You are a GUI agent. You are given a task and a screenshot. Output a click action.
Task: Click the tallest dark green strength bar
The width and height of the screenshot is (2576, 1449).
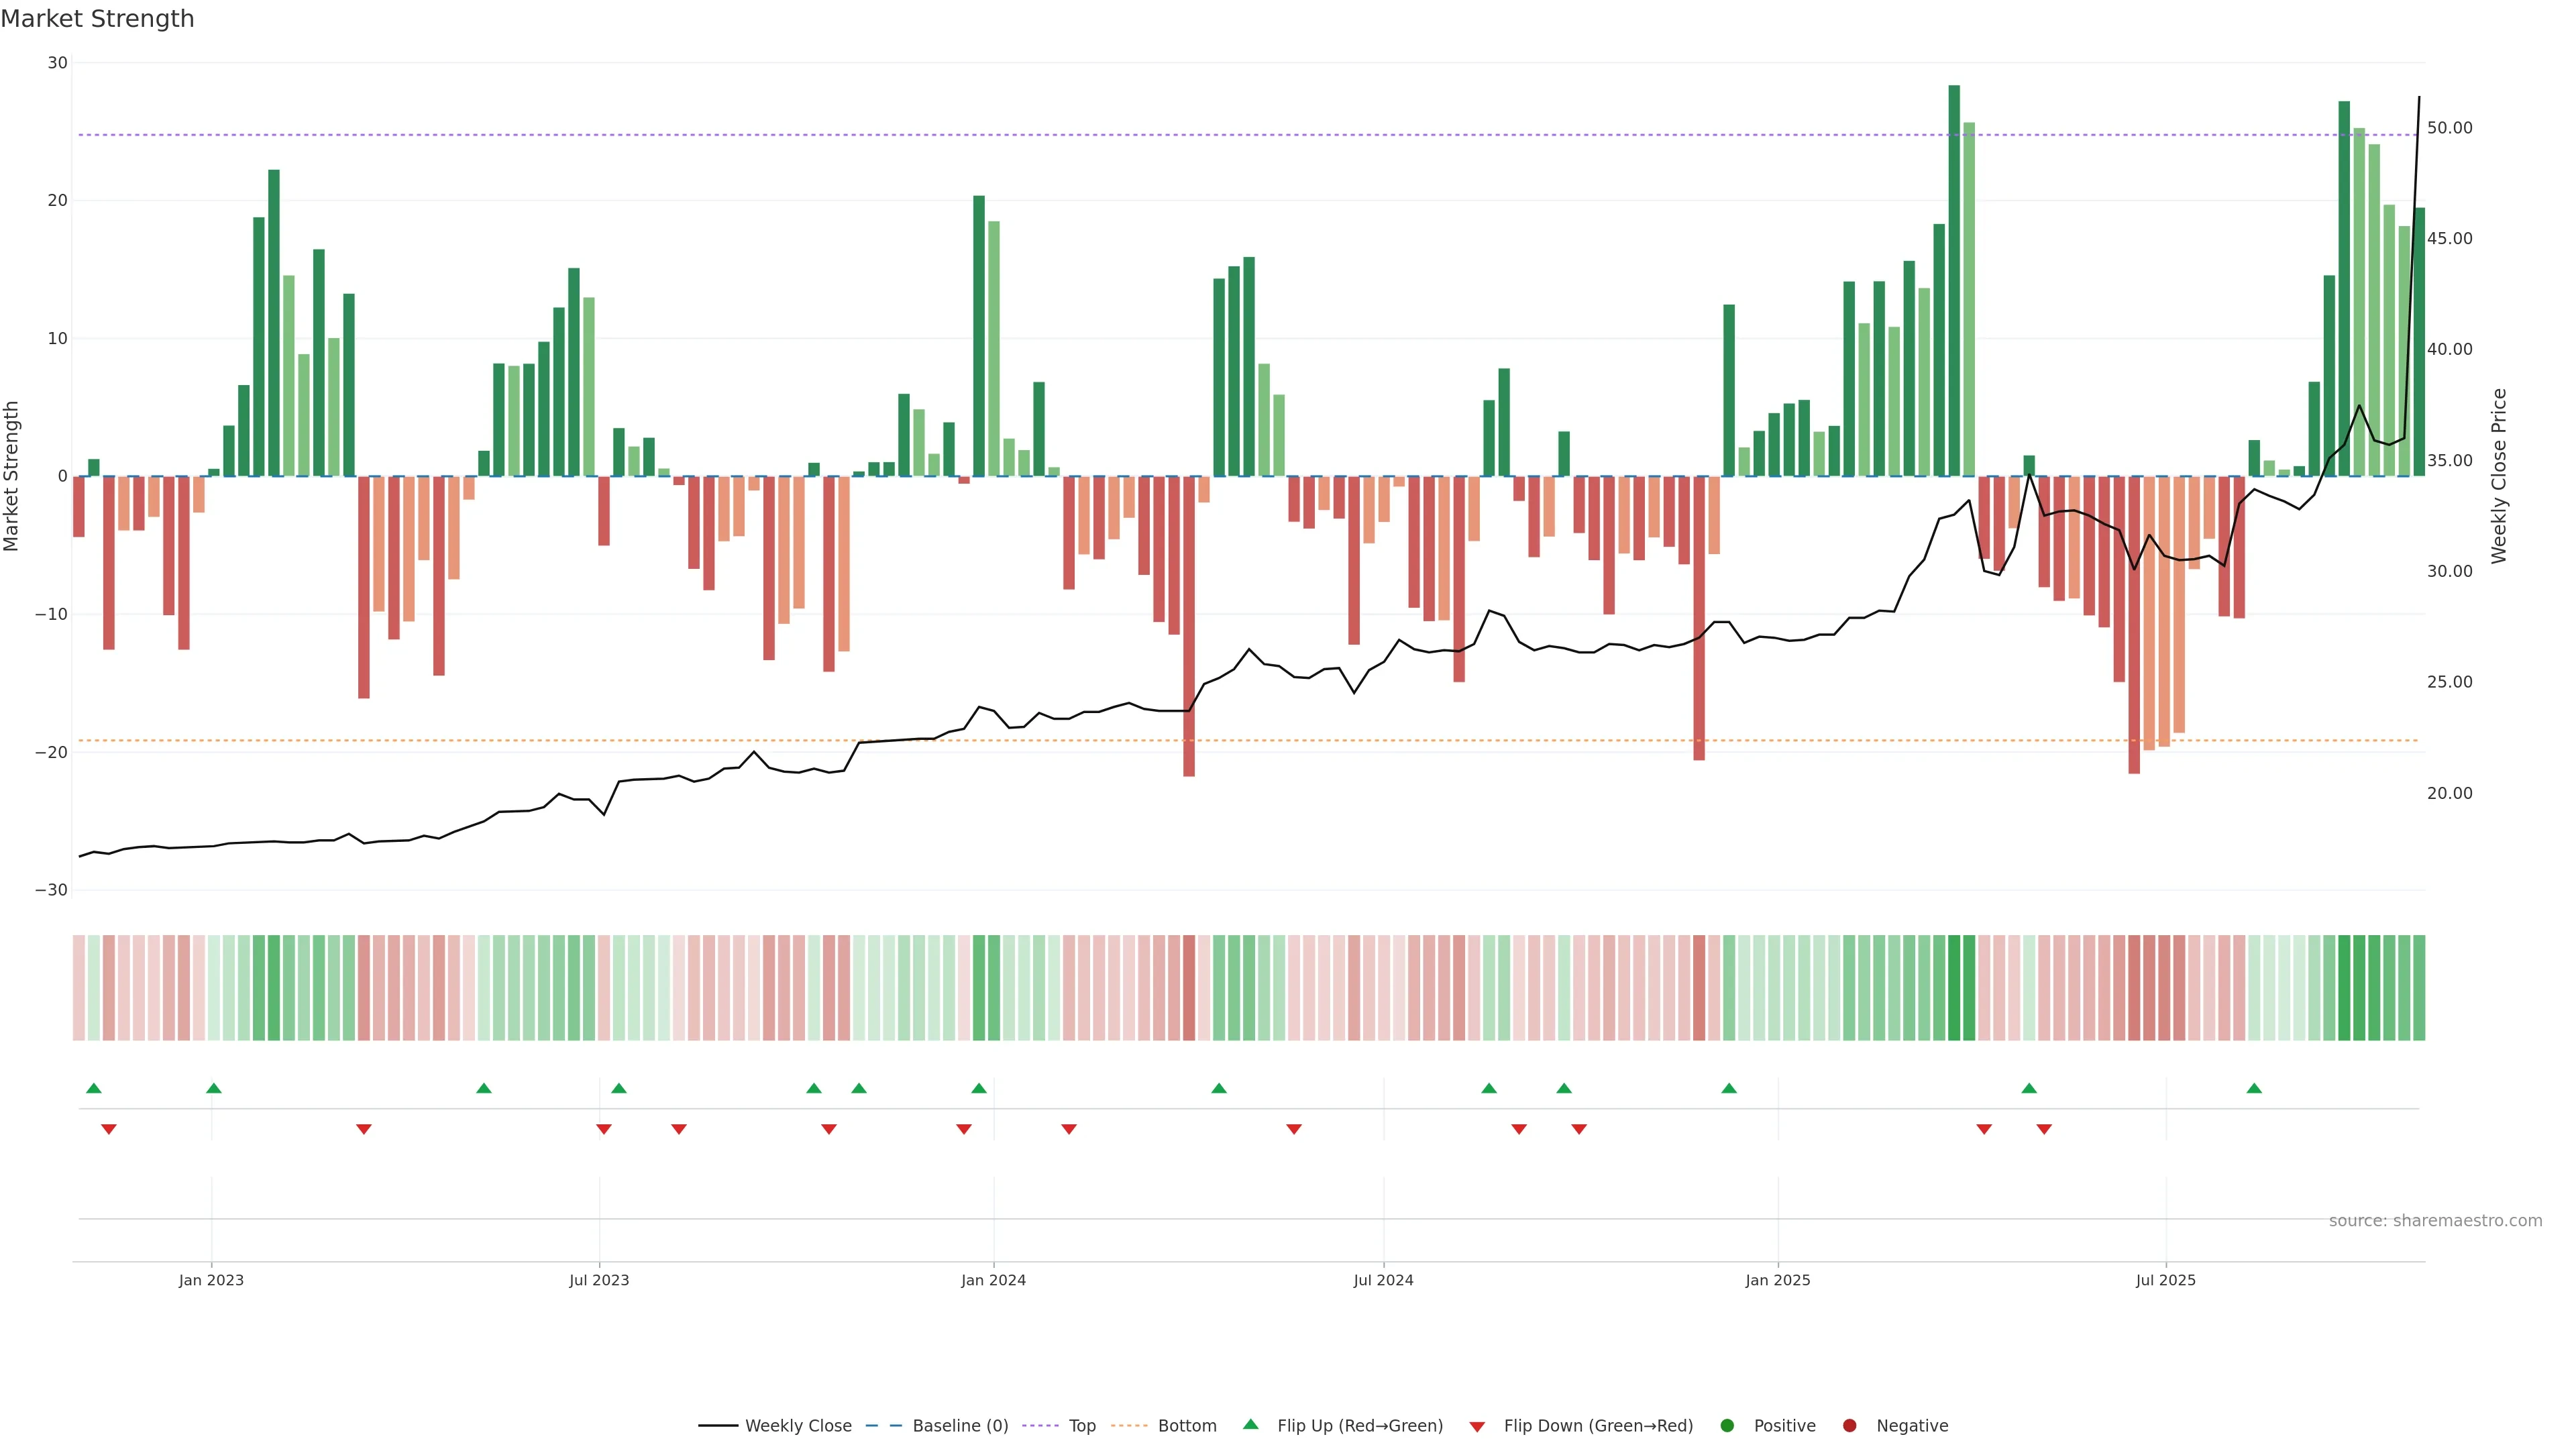(1954, 280)
